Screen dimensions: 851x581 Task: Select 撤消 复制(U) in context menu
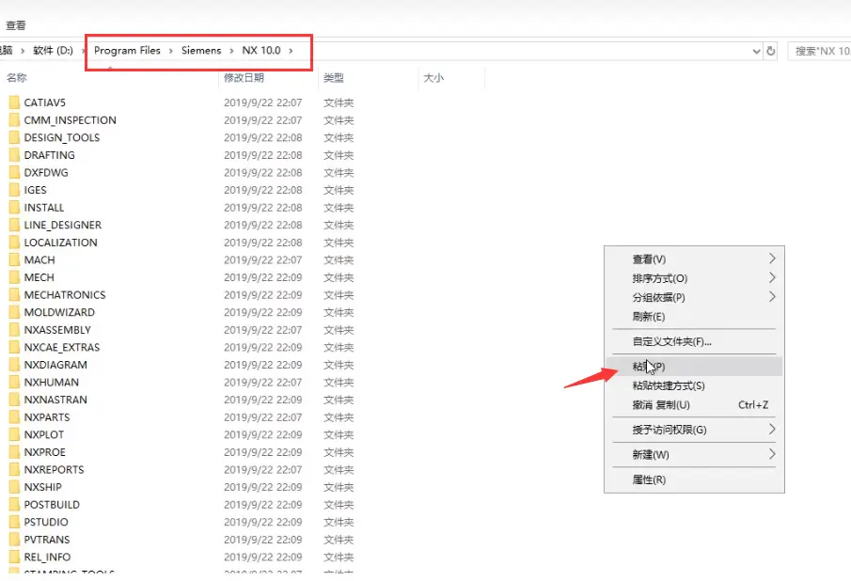click(694, 404)
